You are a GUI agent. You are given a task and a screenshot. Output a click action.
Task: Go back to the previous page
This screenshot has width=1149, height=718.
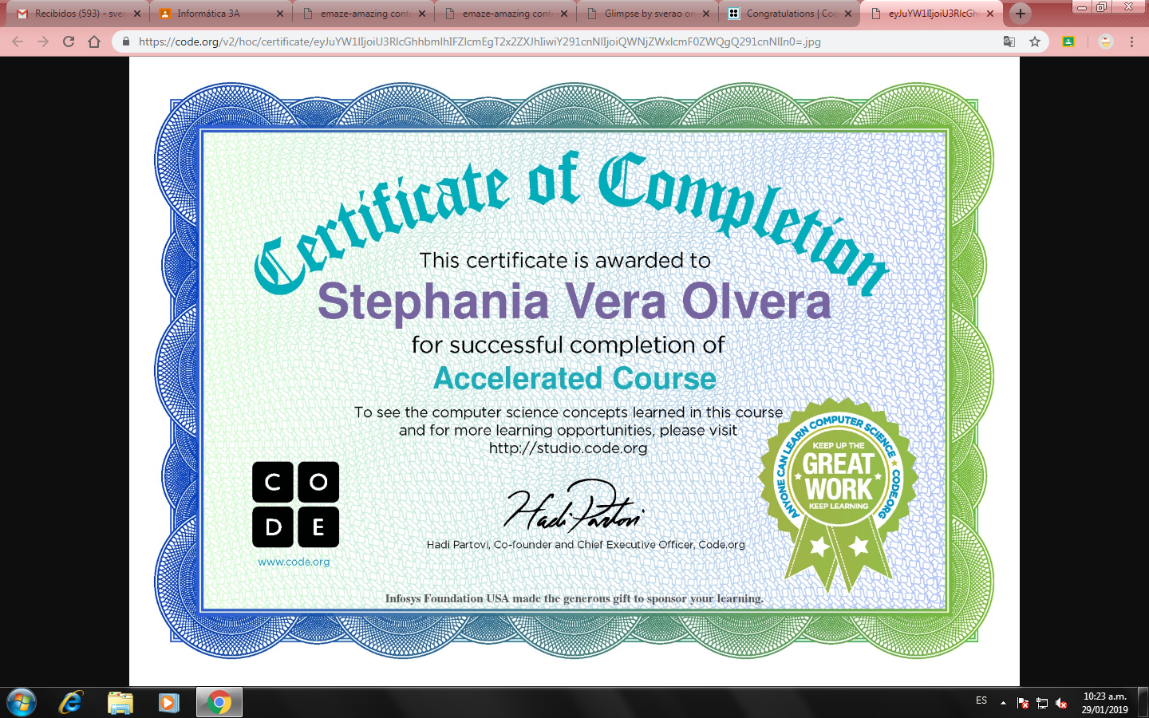click(18, 41)
